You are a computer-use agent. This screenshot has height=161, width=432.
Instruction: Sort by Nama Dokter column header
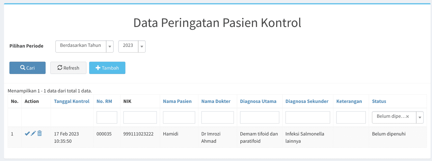click(x=216, y=101)
